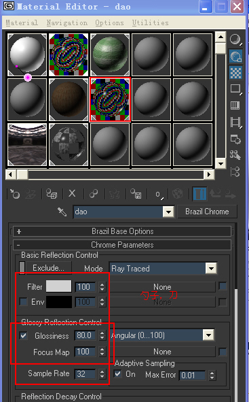Click the Reset Map X icon
Viewport: 249px width, 402px height.
(72, 193)
